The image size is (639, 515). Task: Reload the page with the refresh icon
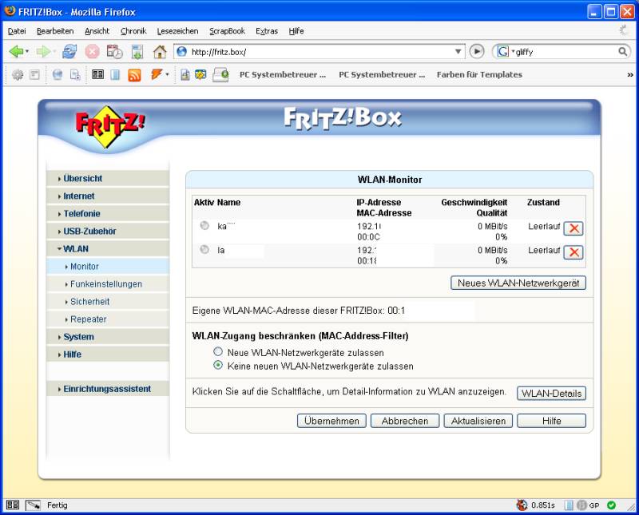[x=69, y=52]
